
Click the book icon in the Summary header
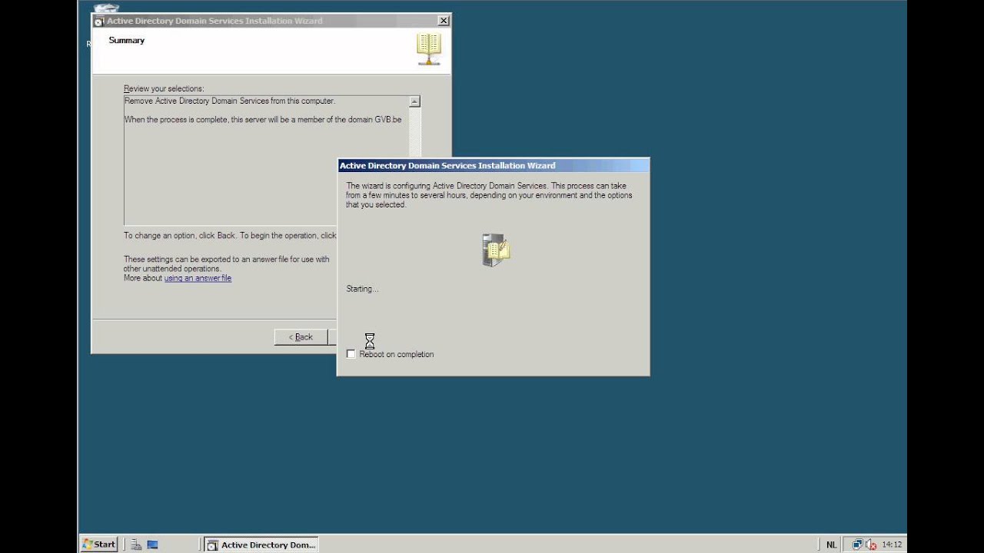[x=429, y=50]
